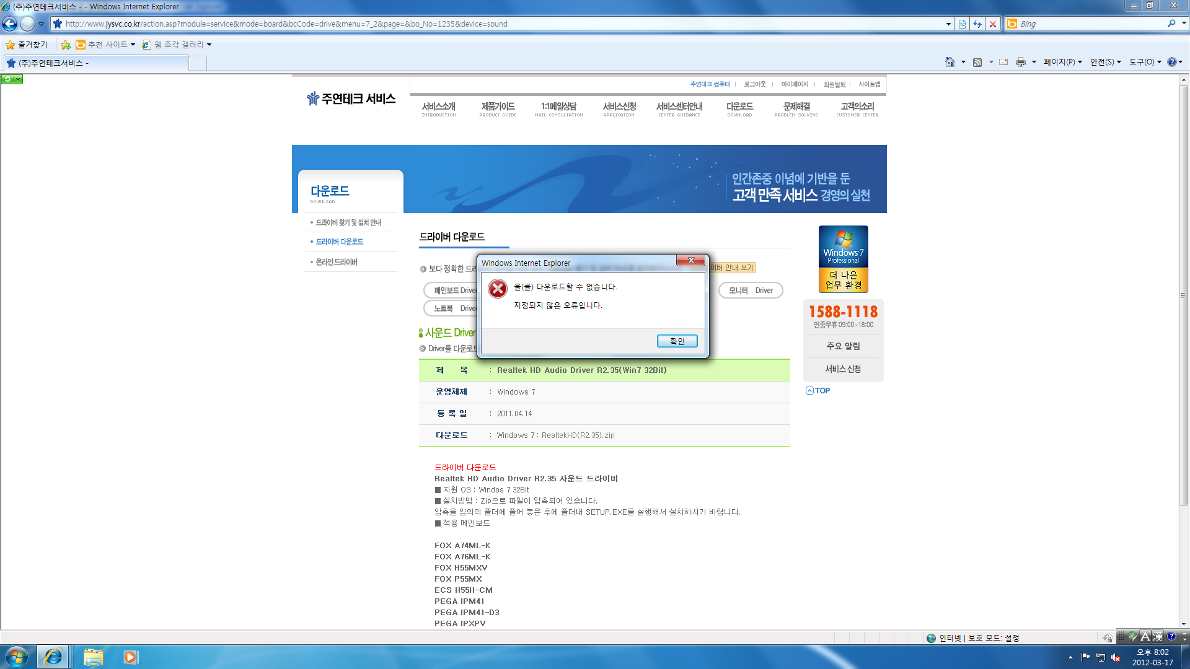Click the muted volume tray icon
Viewport: 1190px width, 669px height.
point(1116,657)
